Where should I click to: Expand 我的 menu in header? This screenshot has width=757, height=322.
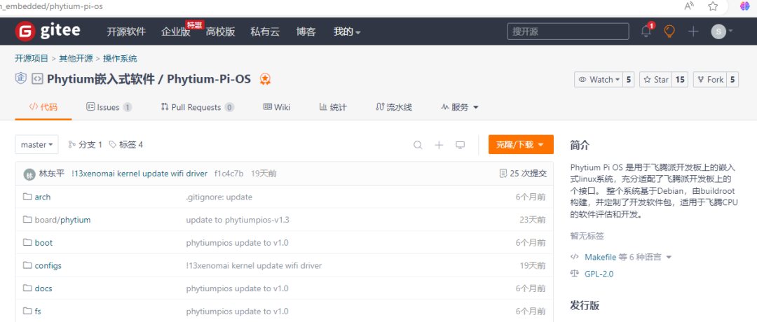pos(347,31)
